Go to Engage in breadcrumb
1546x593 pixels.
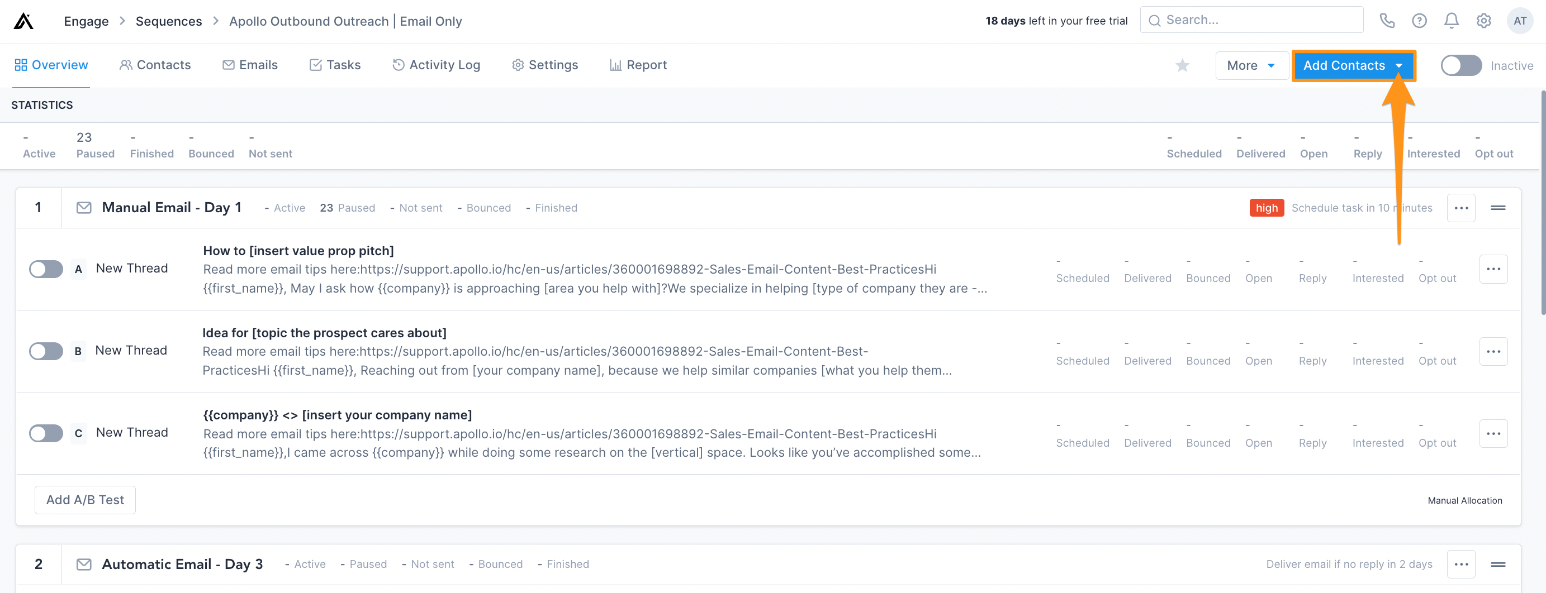click(87, 21)
